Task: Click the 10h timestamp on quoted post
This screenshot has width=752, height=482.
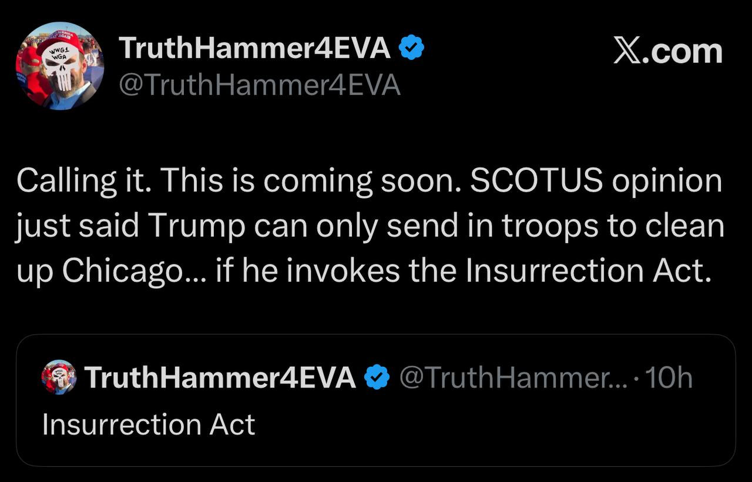Action: pos(669,377)
